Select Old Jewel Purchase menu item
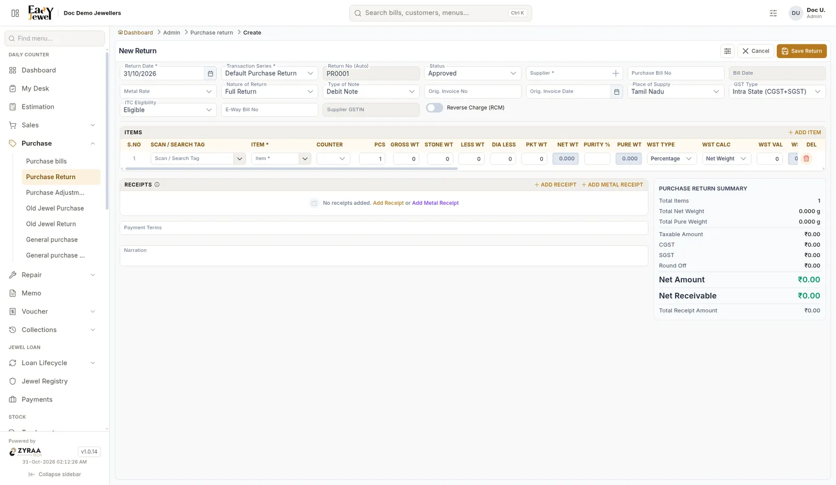 tap(61, 209)
